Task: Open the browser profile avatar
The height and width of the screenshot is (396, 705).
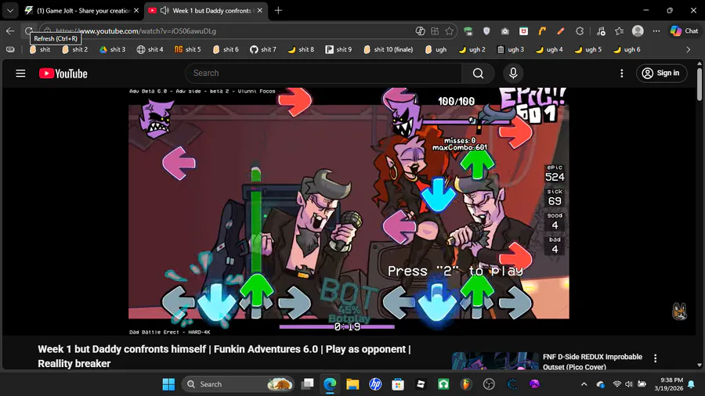Action: (x=638, y=31)
